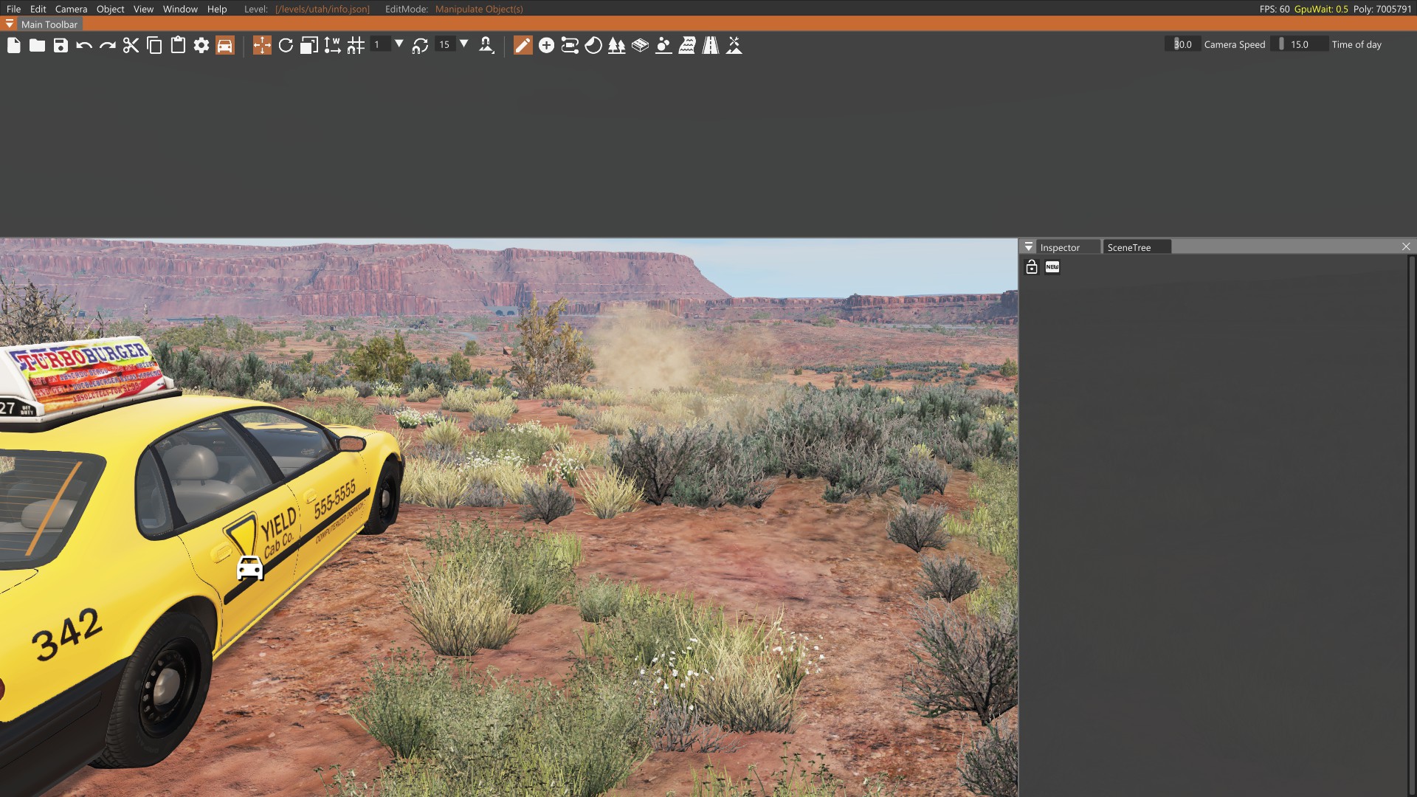The image size is (1417, 797).
Task: Open the River editor wave icon
Action: [x=687, y=45]
